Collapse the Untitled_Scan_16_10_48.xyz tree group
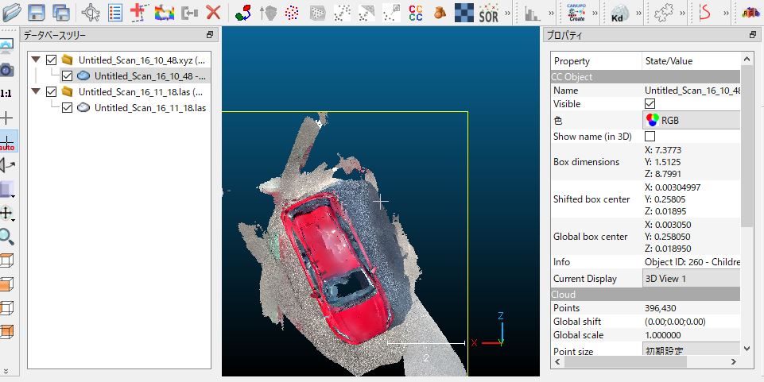Screen dimensions: 764x382 (x=36, y=60)
